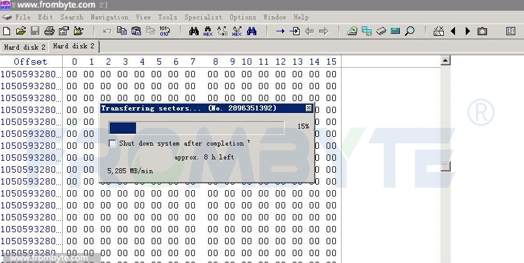Click the Open Disk drive icon
This screenshot has height=263, width=524.
[x=352, y=31]
